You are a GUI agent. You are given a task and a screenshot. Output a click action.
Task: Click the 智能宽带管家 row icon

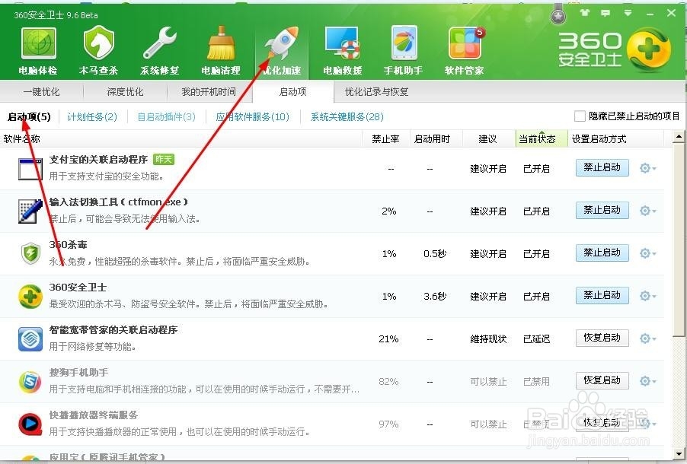click(30, 338)
